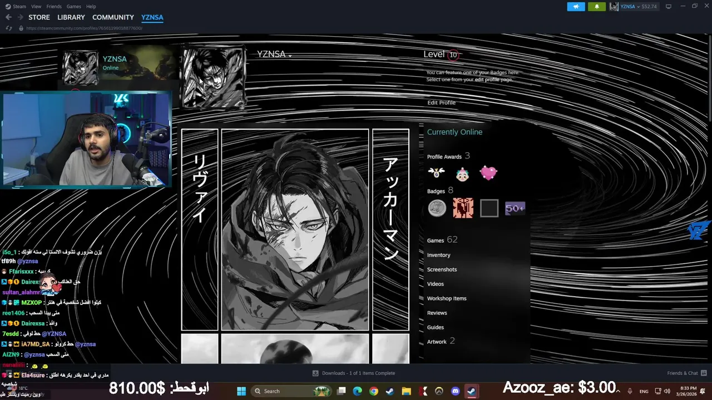This screenshot has width=712, height=400.
Task: Open the YZNSA profile tab
Action: [152, 17]
